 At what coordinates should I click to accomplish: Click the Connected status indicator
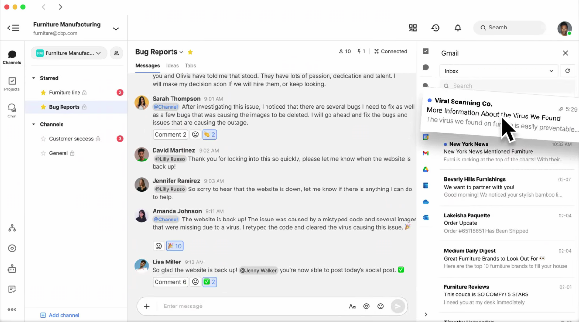pyautogui.click(x=391, y=51)
